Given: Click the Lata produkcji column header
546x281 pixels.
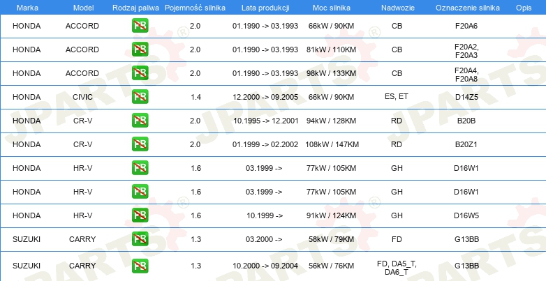Looking at the screenshot, I should (x=265, y=8).
